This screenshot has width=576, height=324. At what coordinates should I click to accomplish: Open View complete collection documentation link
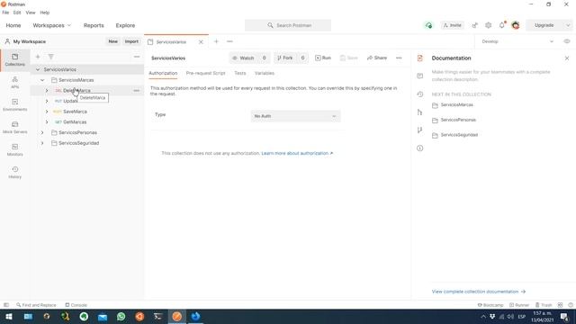pos(478,292)
